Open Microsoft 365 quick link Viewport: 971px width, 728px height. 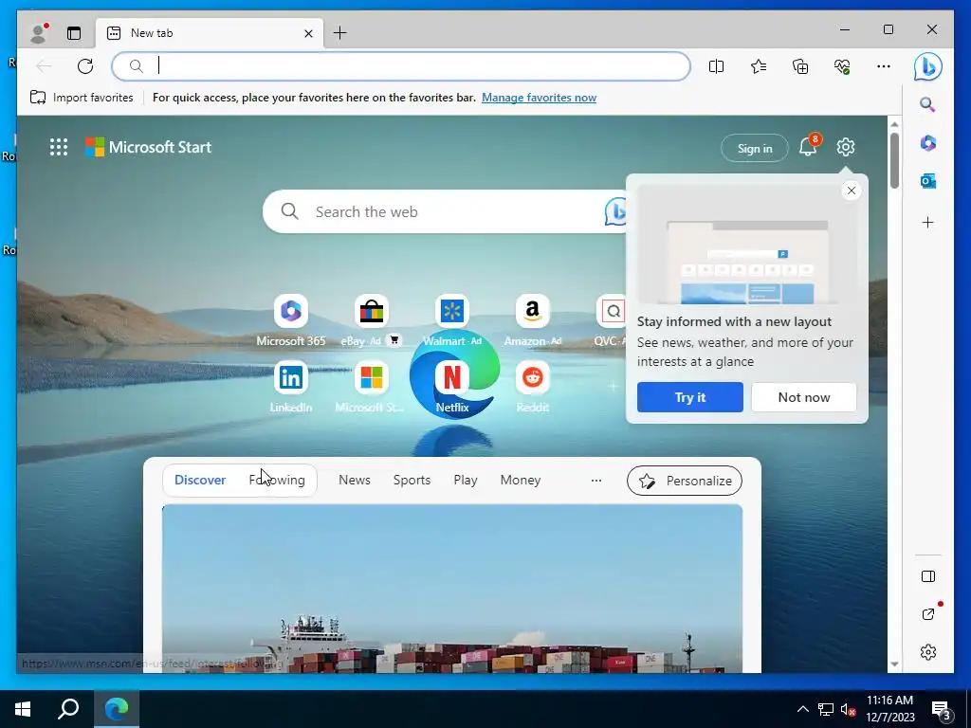[290, 320]
